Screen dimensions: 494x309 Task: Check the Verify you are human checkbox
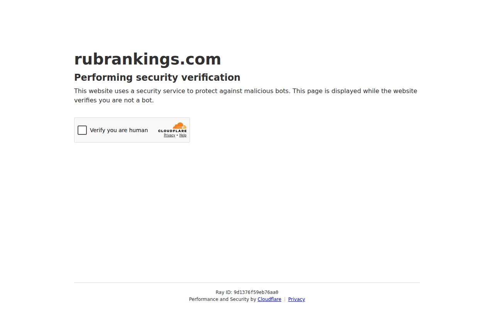[82, 130]
